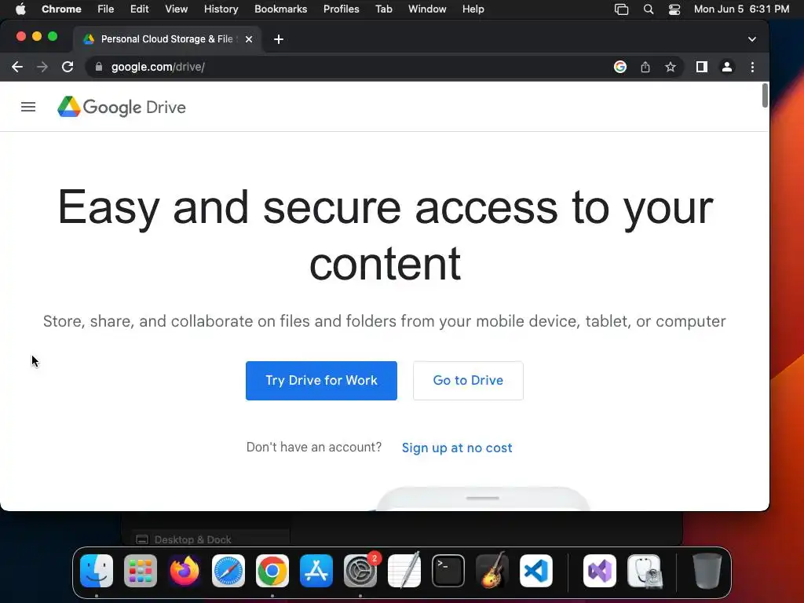Select the Personal Cloud Storage & File tab

pos(167,39)
